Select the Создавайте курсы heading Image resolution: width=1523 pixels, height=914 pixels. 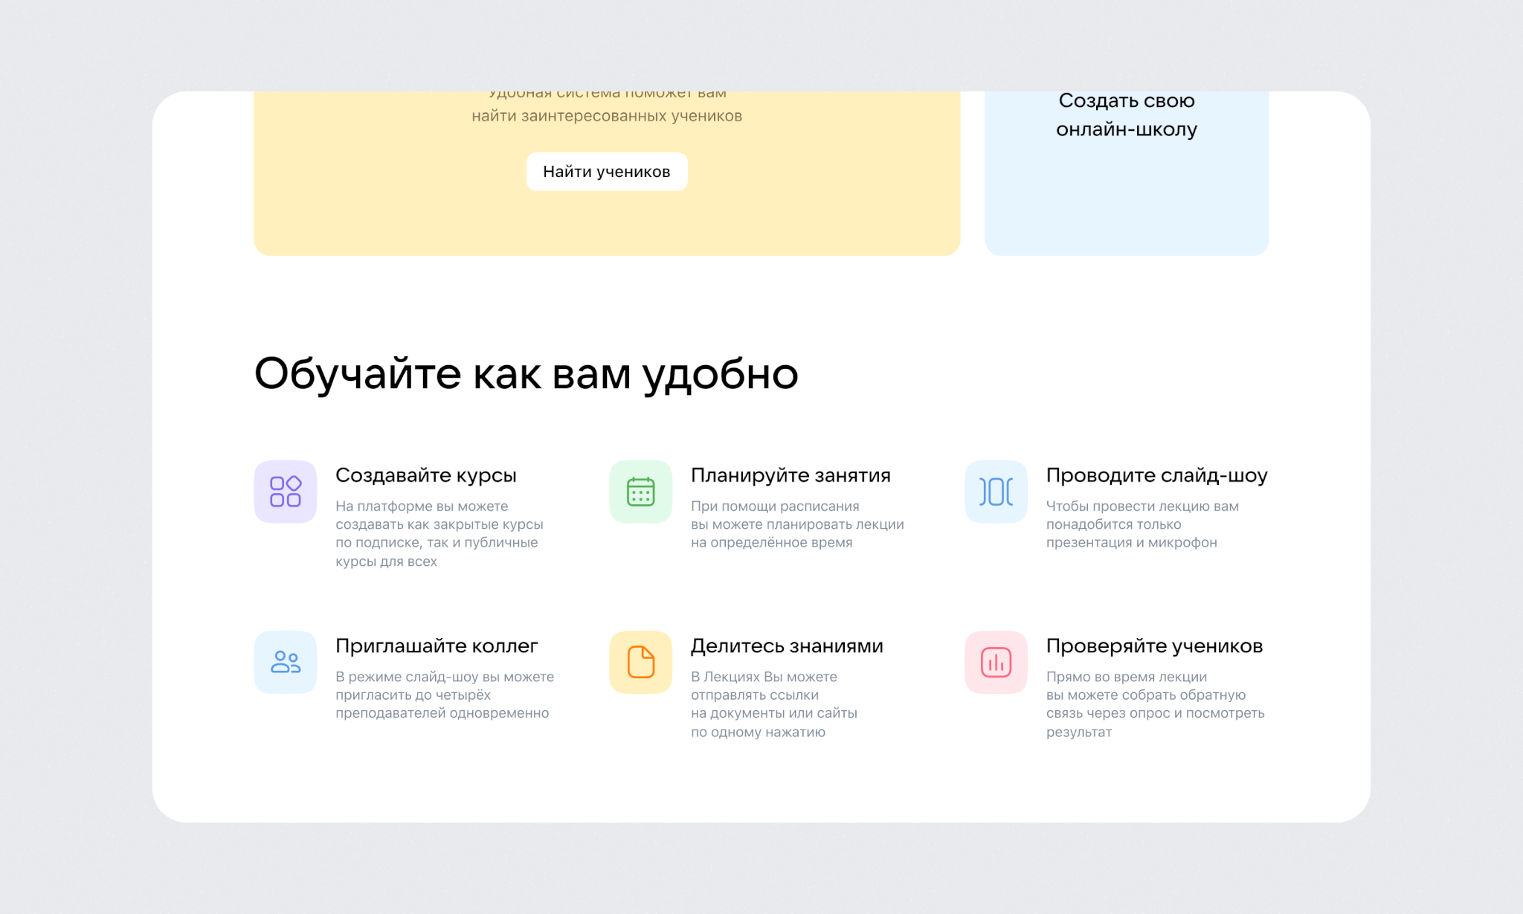point(425,475)
